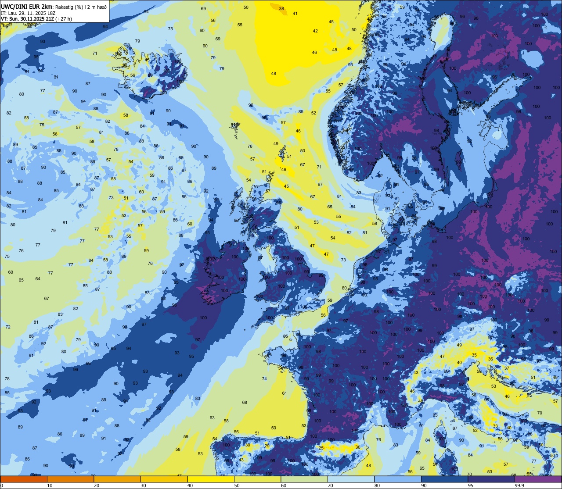The image size is (562, 489).
Task: Click the 'IT: Lau. 29. 11. 2025 18Z' line
Action: click(x=28, y=13)
